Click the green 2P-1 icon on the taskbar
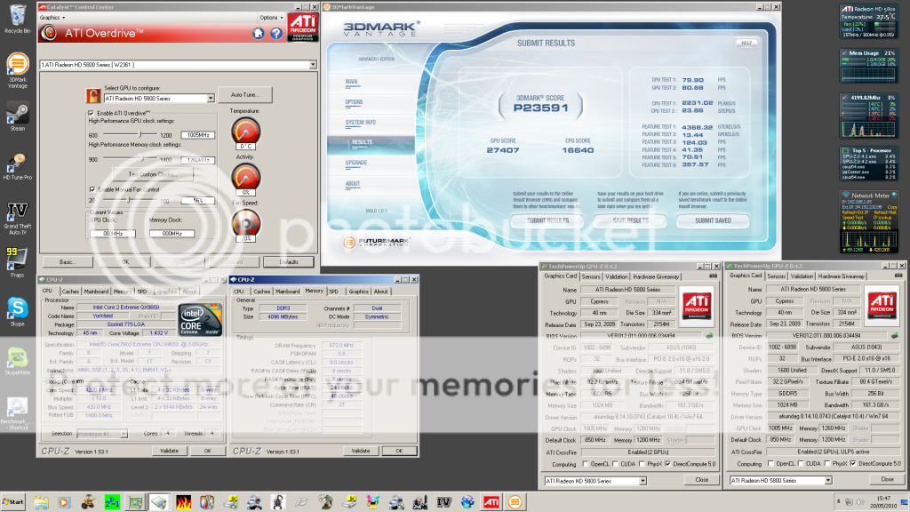 point(112,502)
